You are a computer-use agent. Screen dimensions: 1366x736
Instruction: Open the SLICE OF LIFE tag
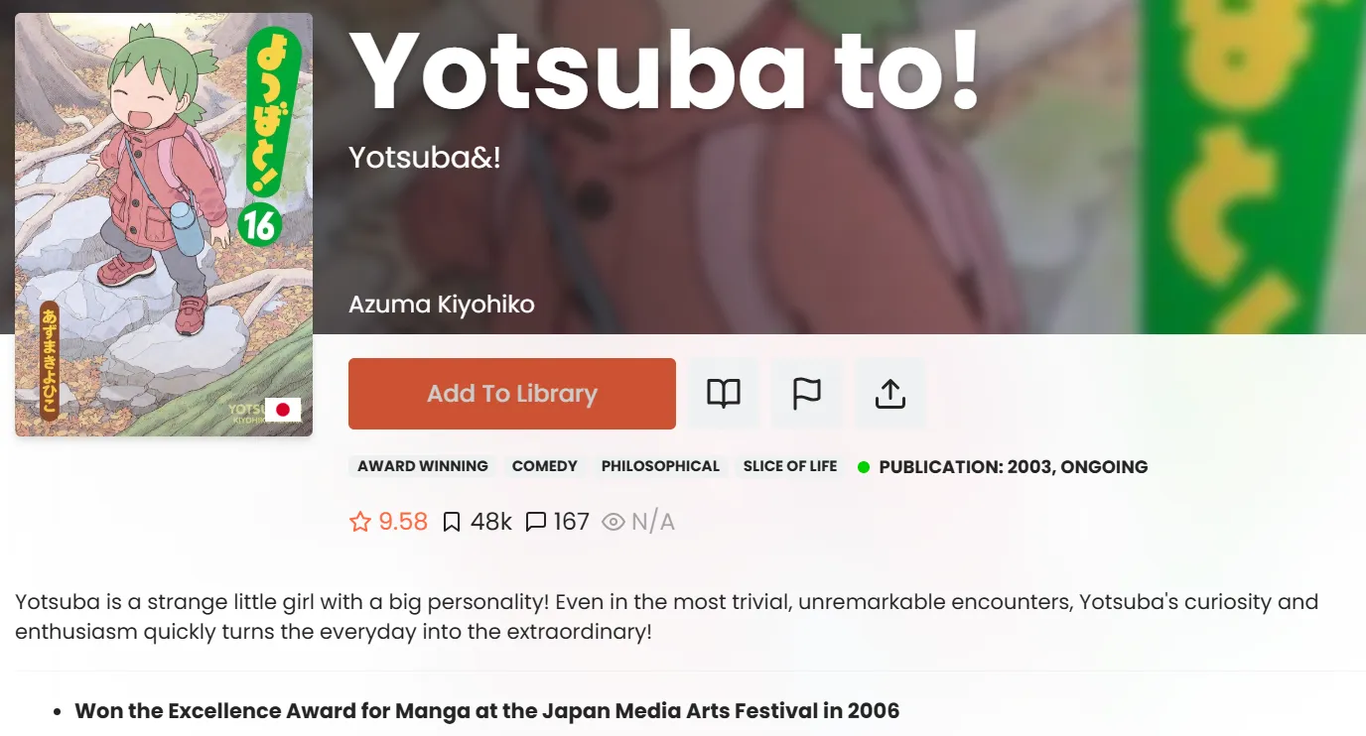click(790, 466)
